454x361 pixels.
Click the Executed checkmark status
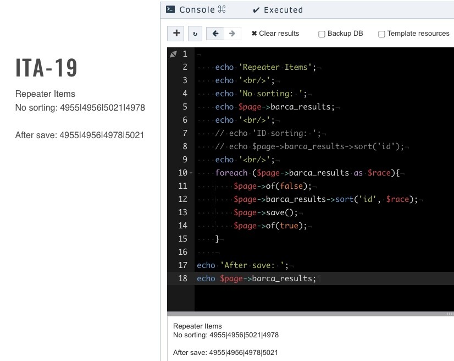click(278, 10)
